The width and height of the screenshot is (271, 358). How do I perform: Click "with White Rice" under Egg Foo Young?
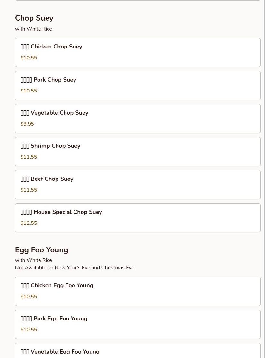(x=33, y=260)
